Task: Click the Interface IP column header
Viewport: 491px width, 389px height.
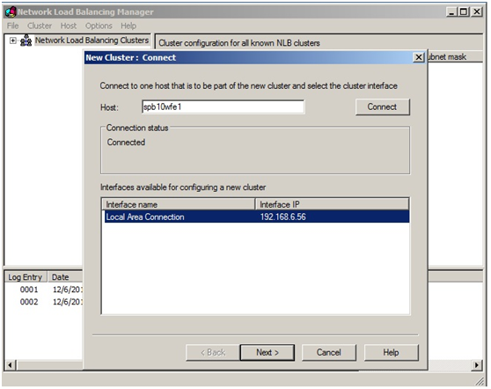Action: 333,204
